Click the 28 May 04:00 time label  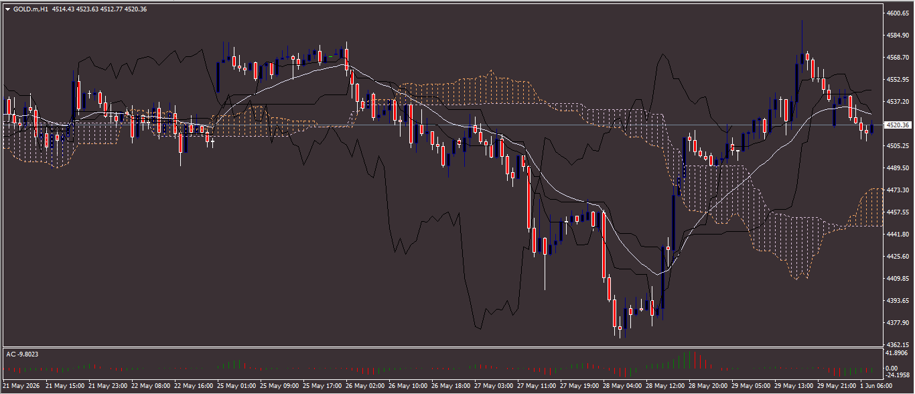[x=622, y=387]
